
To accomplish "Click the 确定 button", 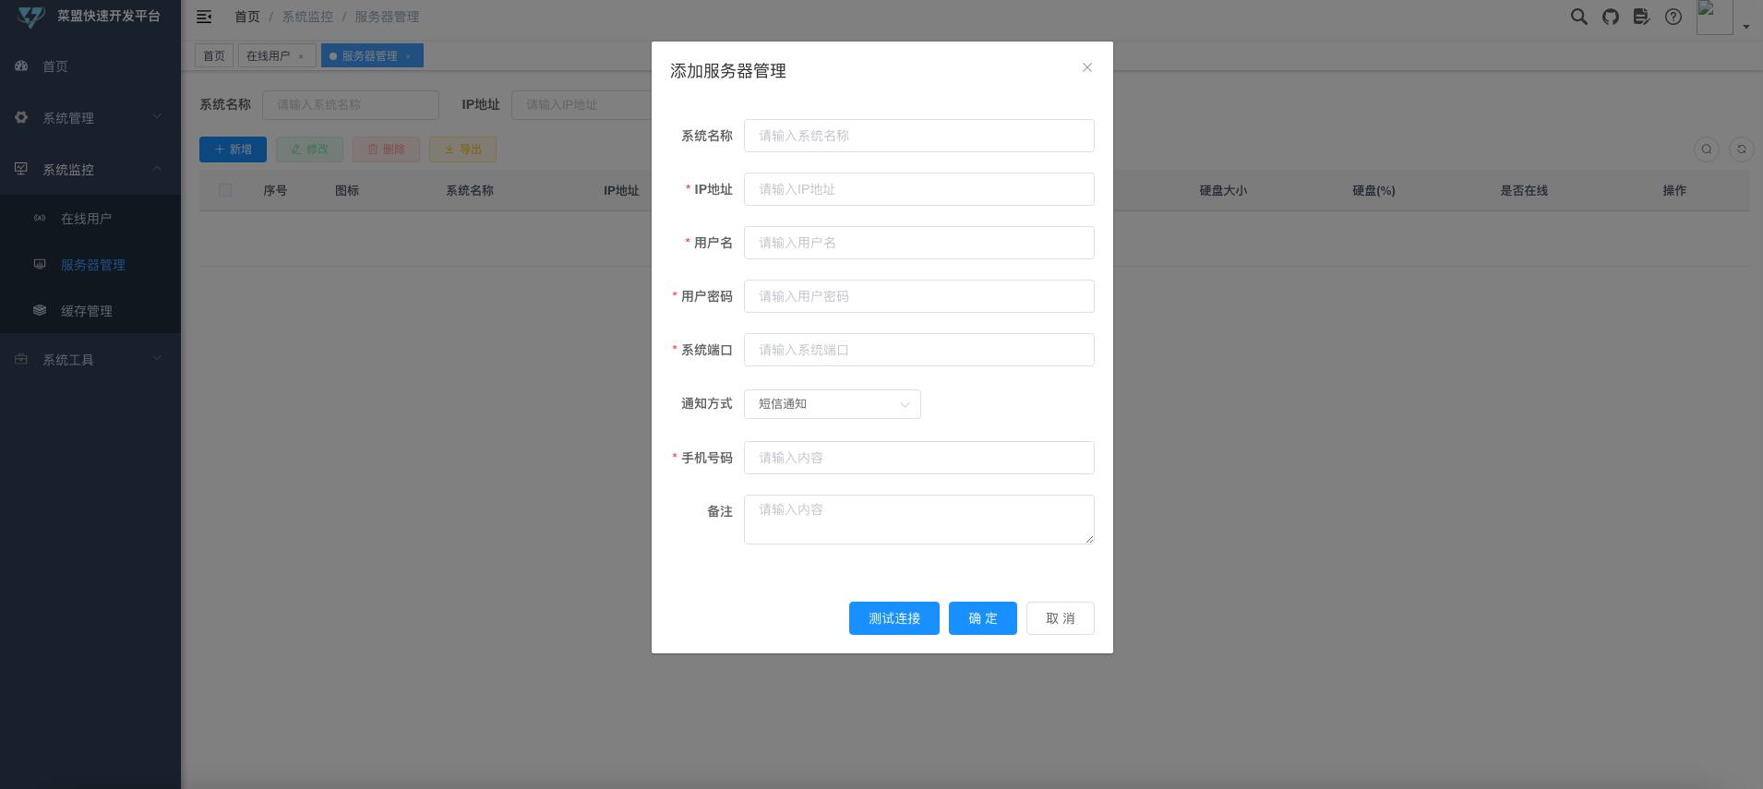I will point(983,618).
